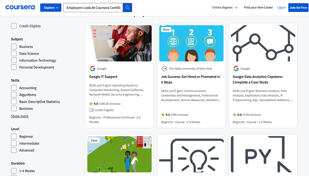The height and width of the screenshot is (176, 309).
Task: Click the "(168.3k reviews)" text
Action: point(110,104)
